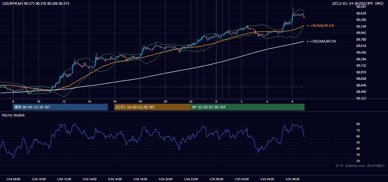The image size is (388, 182).
Task: Click the 1/25 04:00 bottom time label
Action: click(267, 179)
